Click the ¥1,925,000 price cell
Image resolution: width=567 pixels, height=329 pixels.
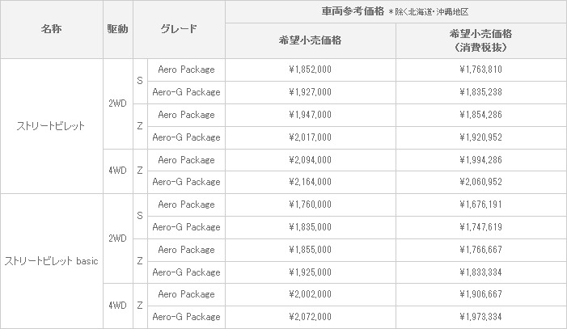point(311,272)
